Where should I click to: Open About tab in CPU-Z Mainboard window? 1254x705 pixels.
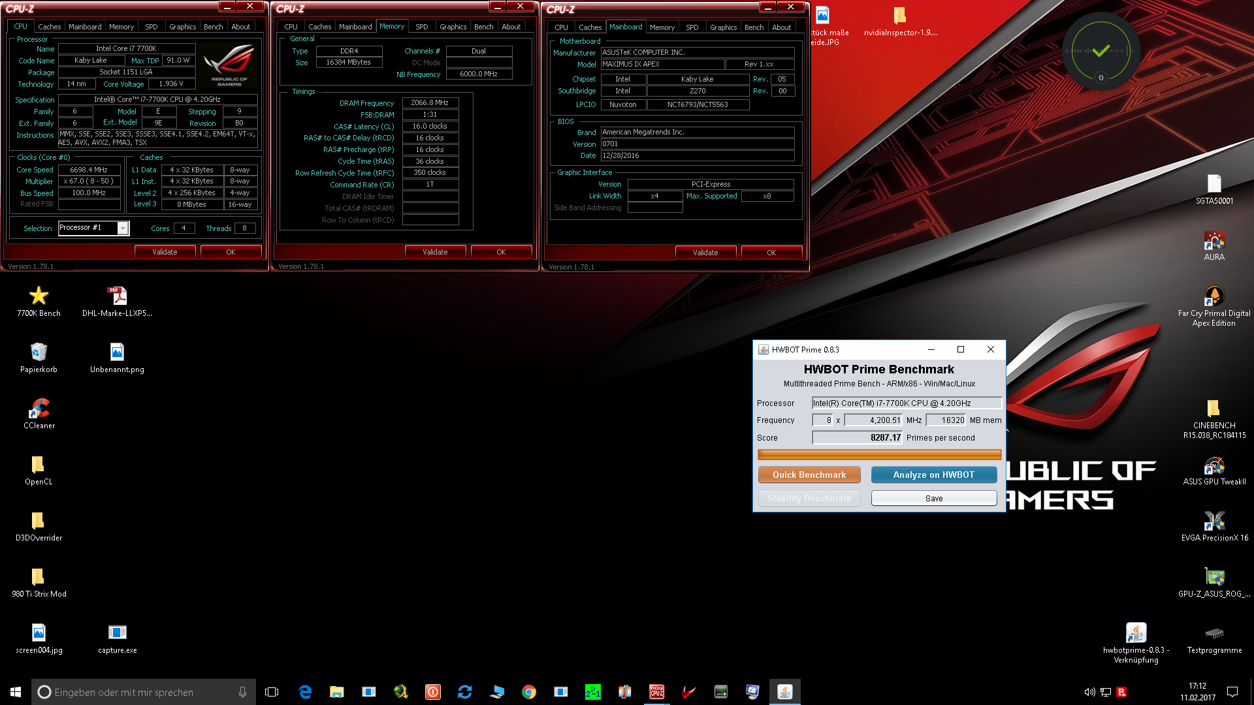pos(781,27)
